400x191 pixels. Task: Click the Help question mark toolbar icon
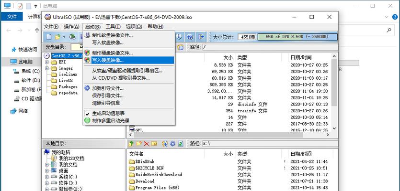click(x=189, y=37)
